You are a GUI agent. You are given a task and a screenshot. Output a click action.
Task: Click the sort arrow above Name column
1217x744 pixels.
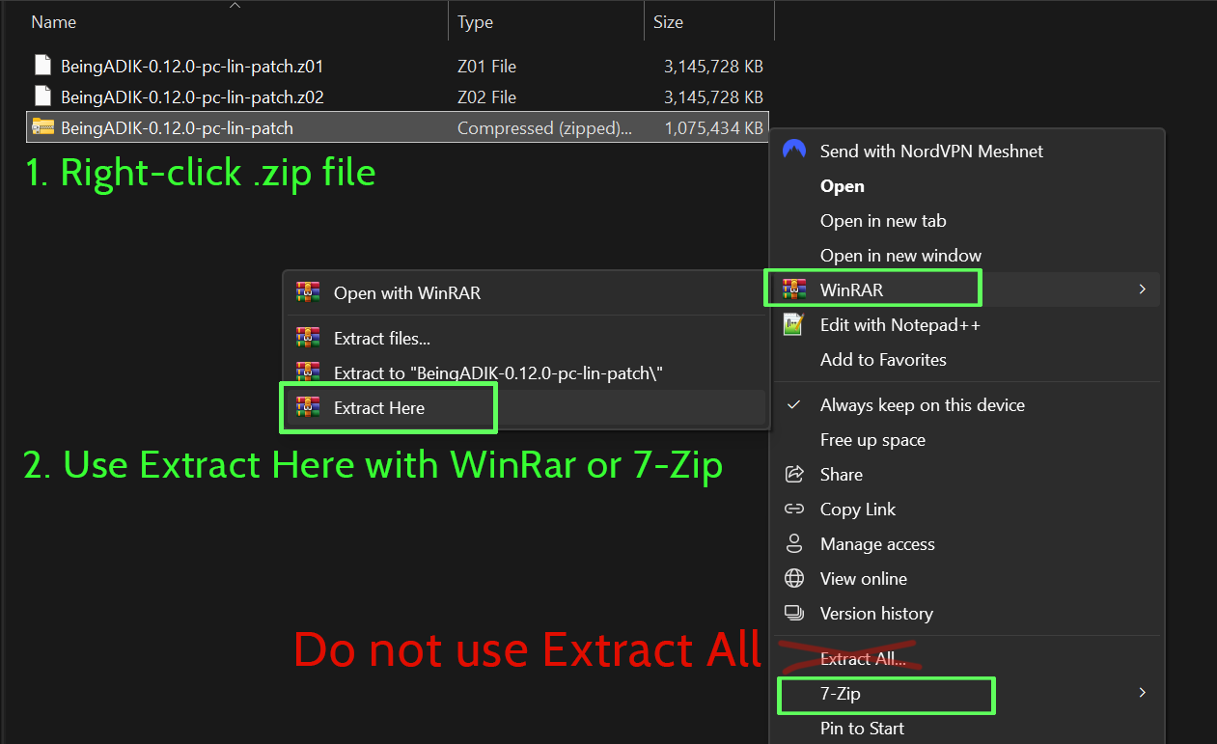click(235, 5)
